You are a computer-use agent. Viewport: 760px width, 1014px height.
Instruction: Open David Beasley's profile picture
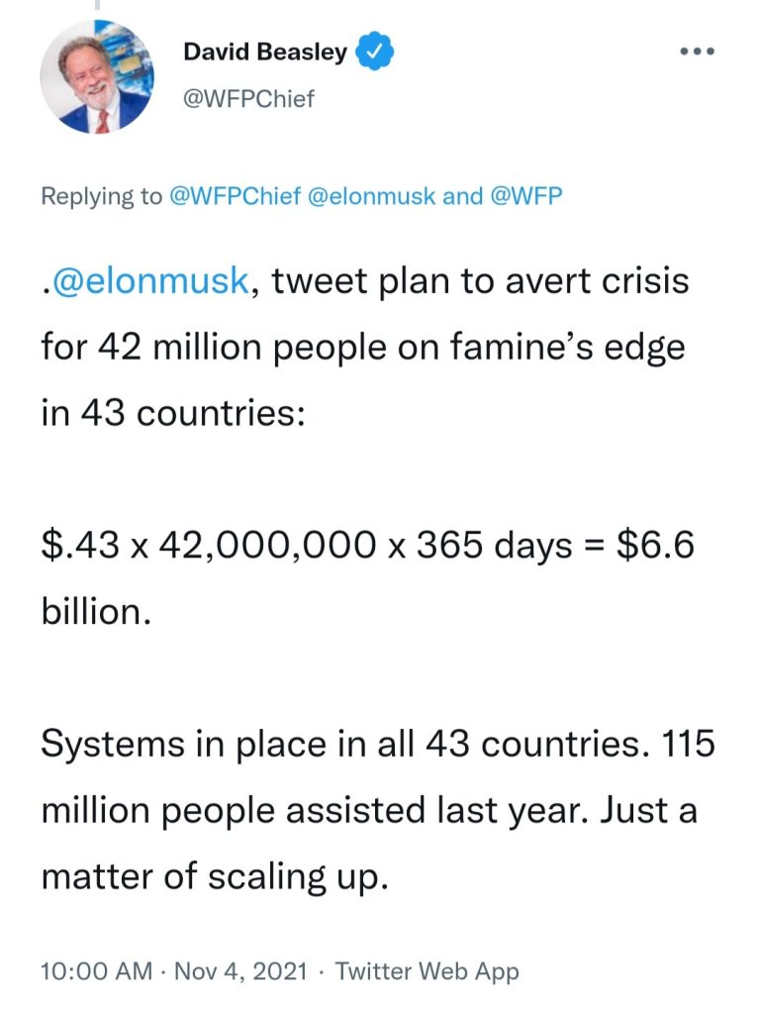(96, 77)
